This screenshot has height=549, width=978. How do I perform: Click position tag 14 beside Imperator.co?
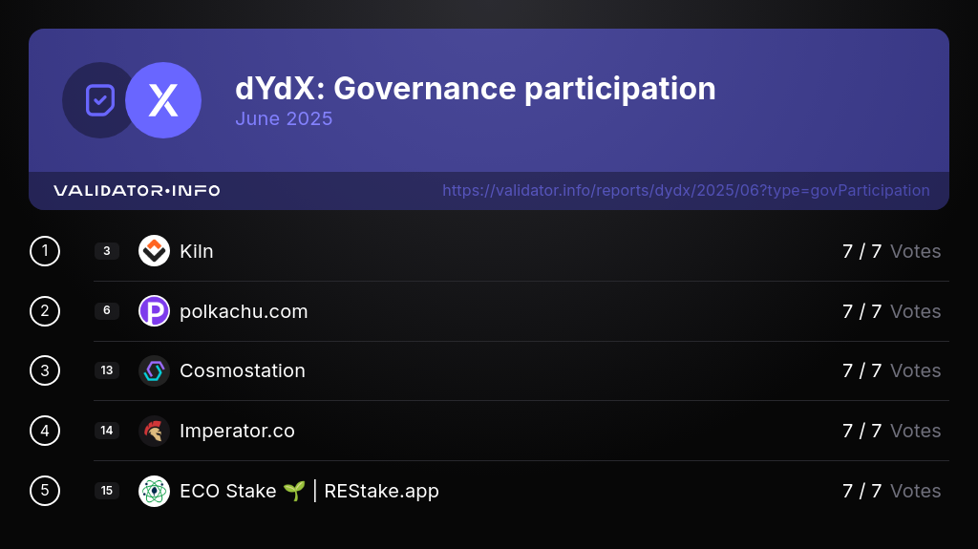click(x=107, y=431)
